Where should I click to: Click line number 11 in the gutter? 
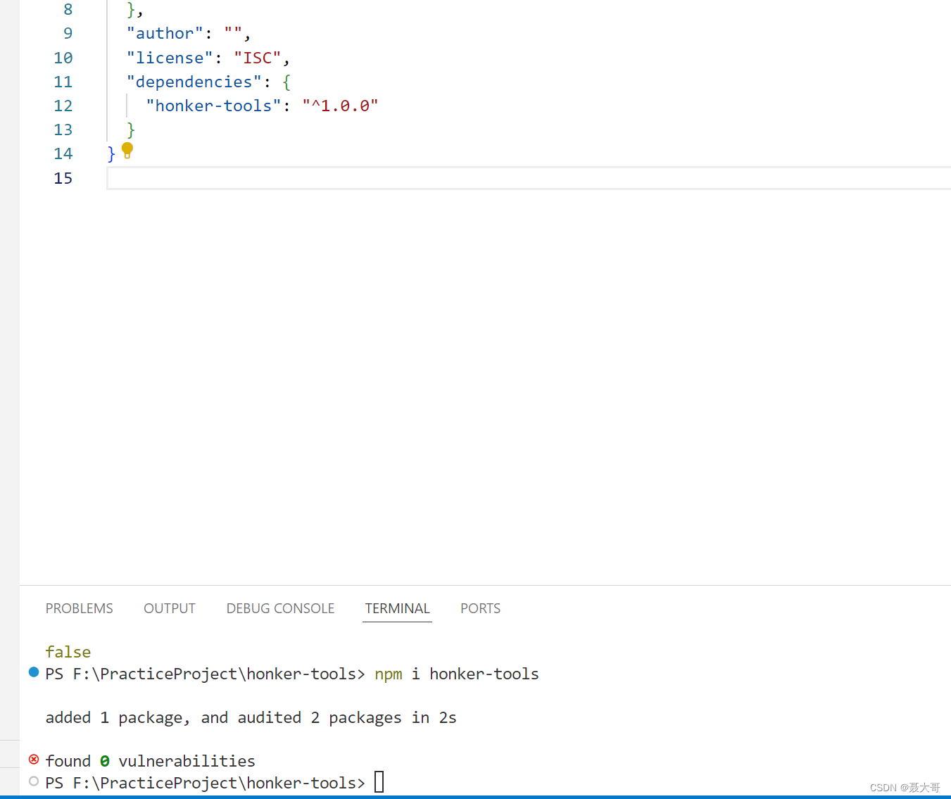[x=63, y=82]
